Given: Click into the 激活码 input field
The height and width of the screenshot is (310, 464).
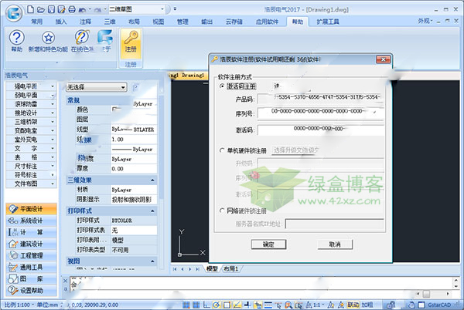Looking at the screenshot, I should [320, 130].
